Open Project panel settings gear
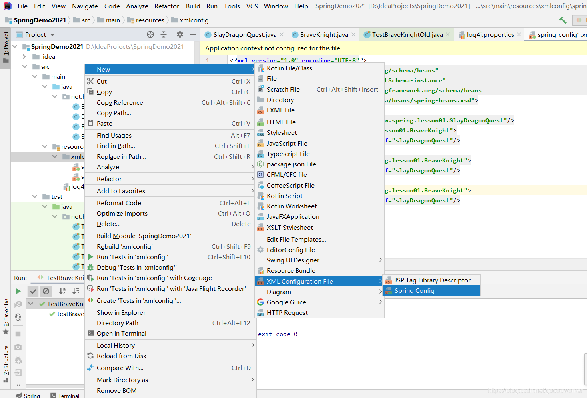 coord(180,34)
